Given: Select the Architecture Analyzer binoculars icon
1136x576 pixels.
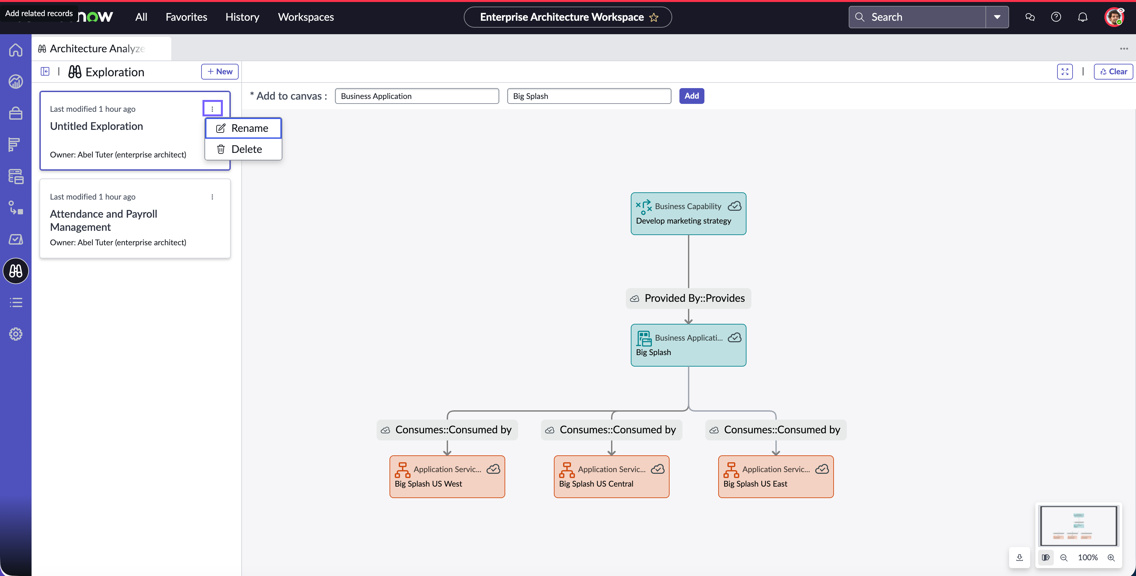Looking at the screenshot, I should click(16, 271).
